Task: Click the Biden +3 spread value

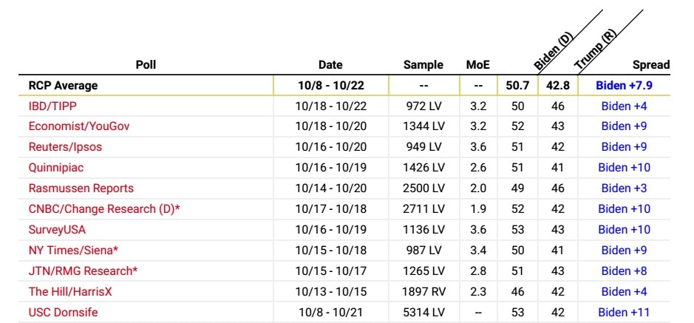Action: tap(624, 188)
